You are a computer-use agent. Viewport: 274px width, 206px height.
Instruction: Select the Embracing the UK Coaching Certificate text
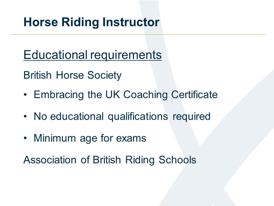tap(126, 95)
